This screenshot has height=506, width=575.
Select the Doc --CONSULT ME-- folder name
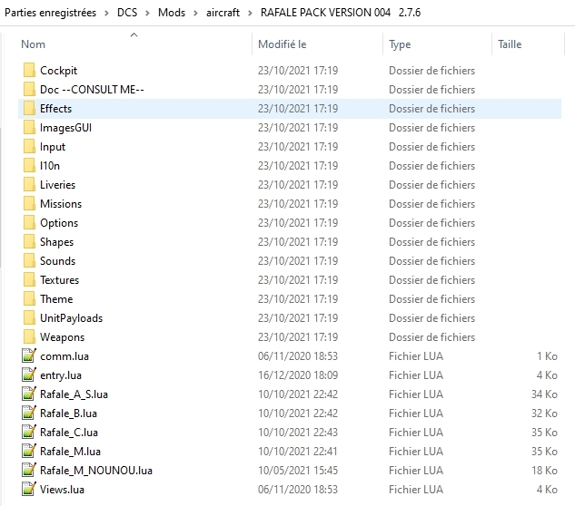[92, 90]
